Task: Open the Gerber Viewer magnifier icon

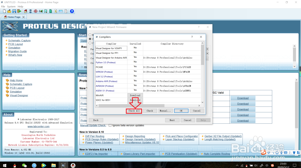Action: [45, 11]
